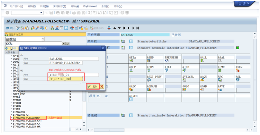Click the KKBL object name field

[x=33, y=44]
